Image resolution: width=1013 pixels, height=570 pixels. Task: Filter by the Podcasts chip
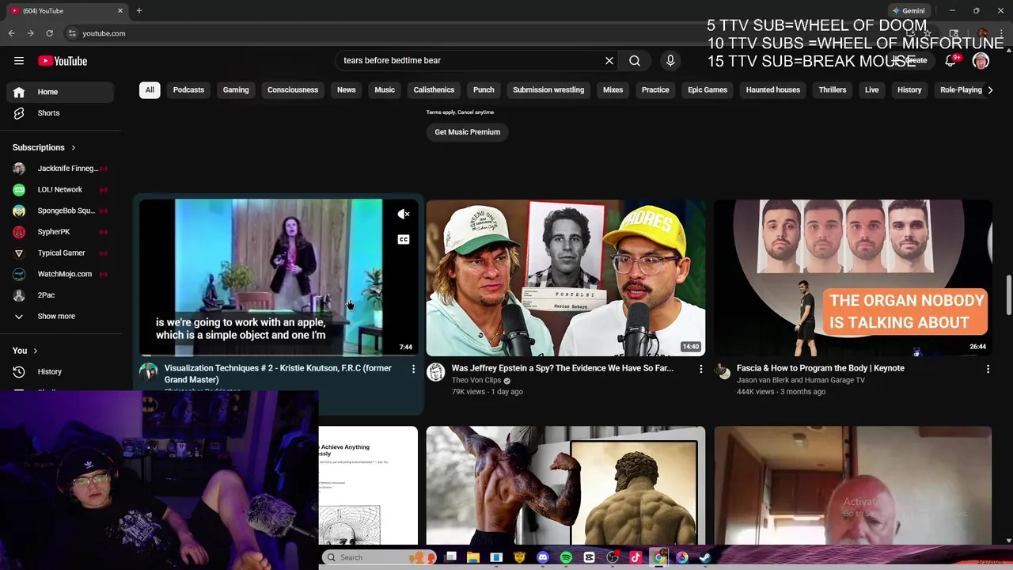tap(188, 90)
